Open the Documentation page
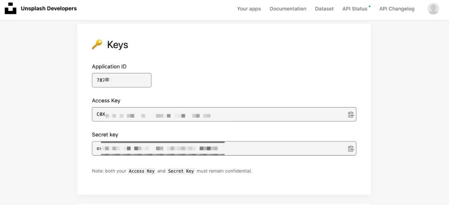Image resolution: width=449 pixels, height=205 pixels. tap(288, 9)
